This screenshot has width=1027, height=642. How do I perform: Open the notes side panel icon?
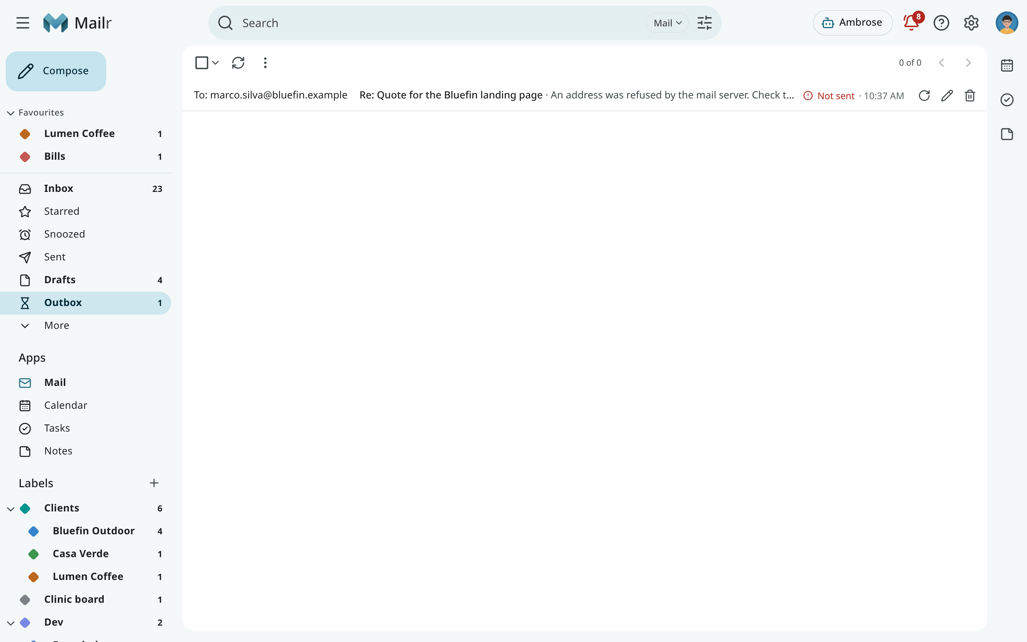(1007, 134)
